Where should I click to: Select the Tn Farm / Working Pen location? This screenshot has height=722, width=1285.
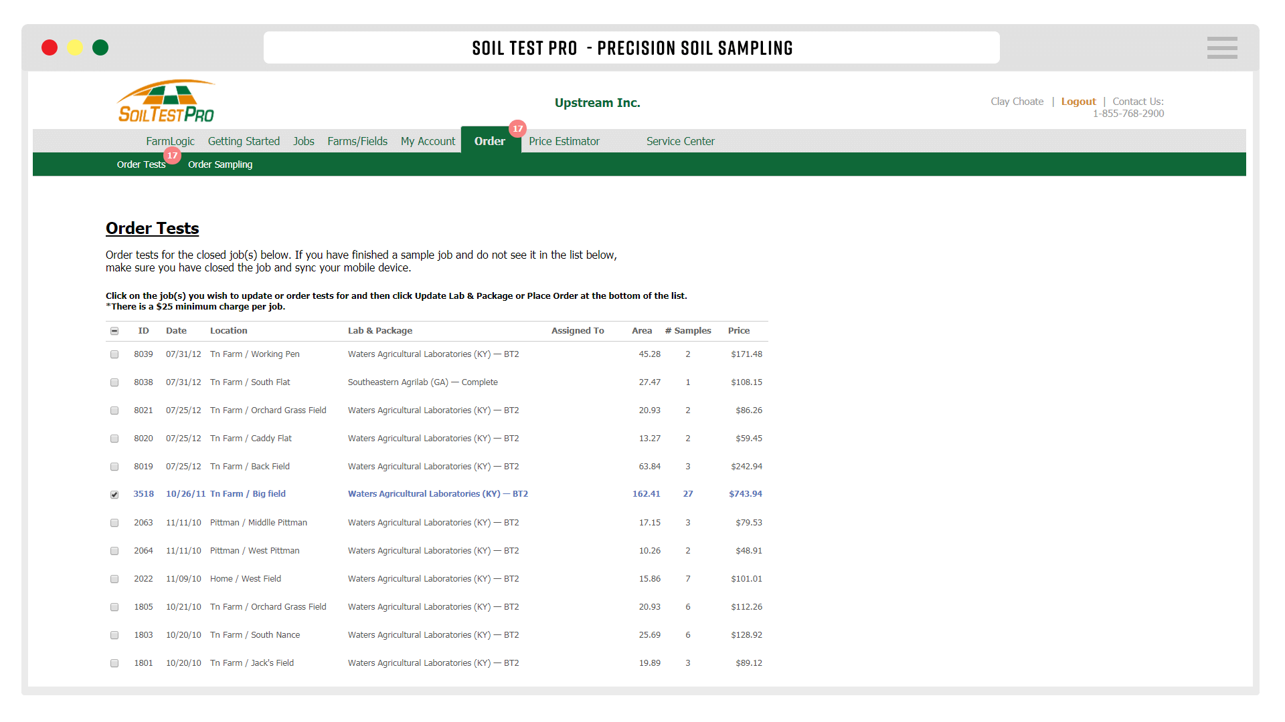point(255,354)
